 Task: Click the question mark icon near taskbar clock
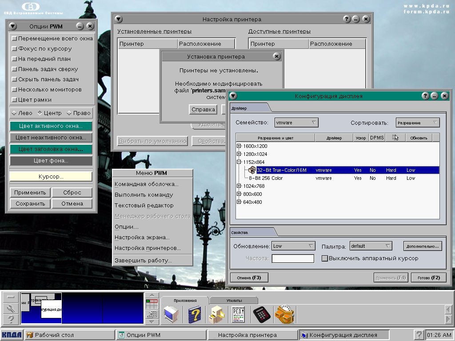point(418,335)
